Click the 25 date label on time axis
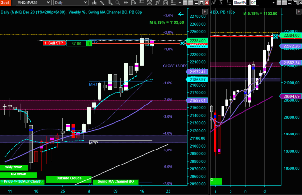Image resolution: width=302 pixels, height=195 pixels. point(63,191)
